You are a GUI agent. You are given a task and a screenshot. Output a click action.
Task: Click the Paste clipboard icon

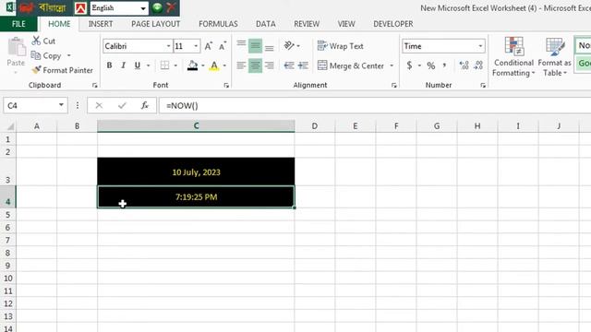17,47
